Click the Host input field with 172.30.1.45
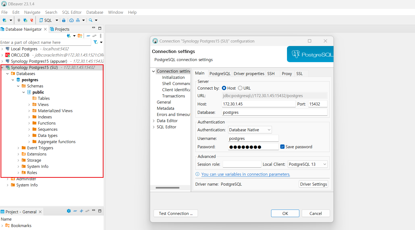415x230 pixels. [x=259, y=104]
